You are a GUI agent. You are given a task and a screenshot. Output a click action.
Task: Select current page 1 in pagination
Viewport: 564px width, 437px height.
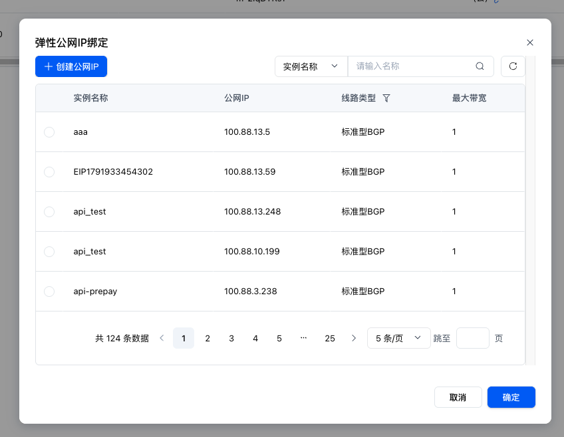184,338
